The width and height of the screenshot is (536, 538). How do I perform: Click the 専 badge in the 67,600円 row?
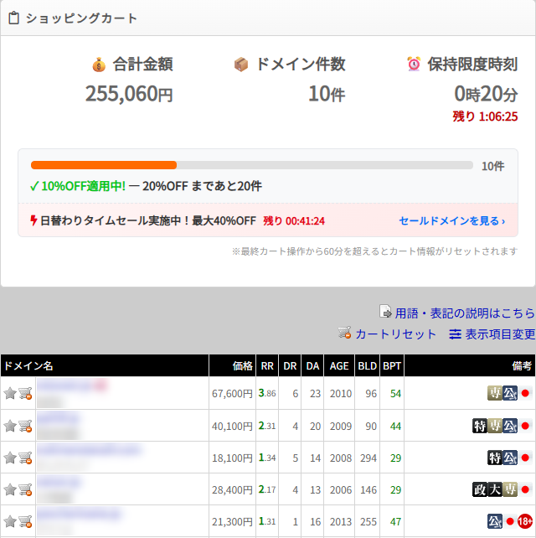pyautogui.click(x=495, y=393)
